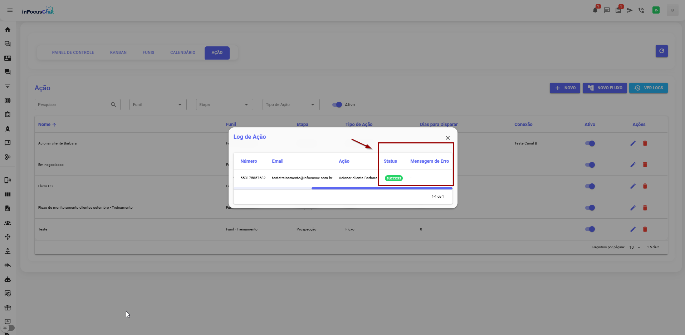This screenshot has height=335, width=685.
Task: Click the search magnifier icon
Action: (113, 105)
